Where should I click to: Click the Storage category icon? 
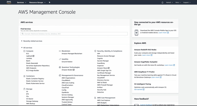24,89
